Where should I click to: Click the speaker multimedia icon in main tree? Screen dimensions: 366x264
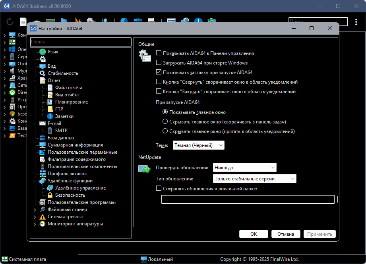[x=12, y=71]
